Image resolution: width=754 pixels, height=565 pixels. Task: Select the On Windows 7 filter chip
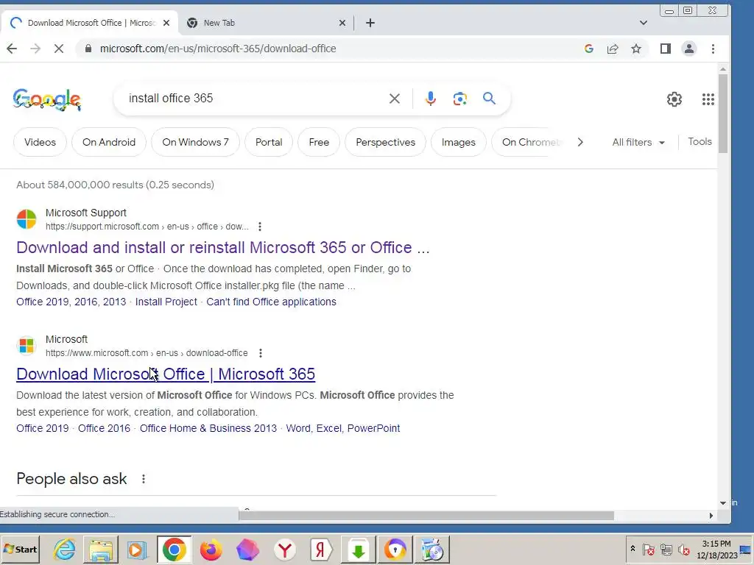pos(195,142)
